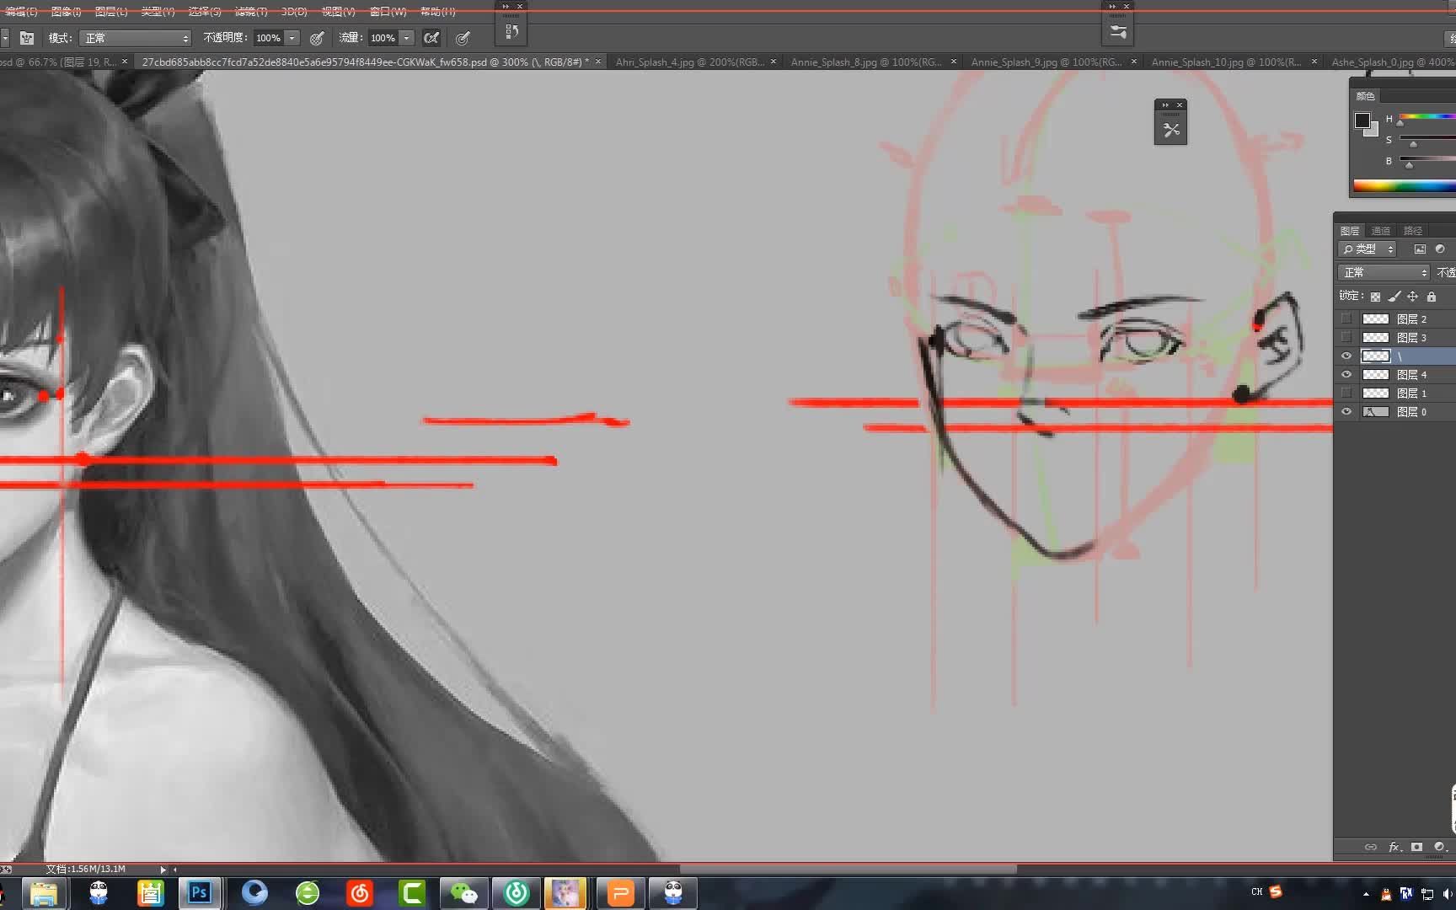Click the Sogou input method tray icon
Screen dimensions: 1456x910
[x=1276, y=891]
